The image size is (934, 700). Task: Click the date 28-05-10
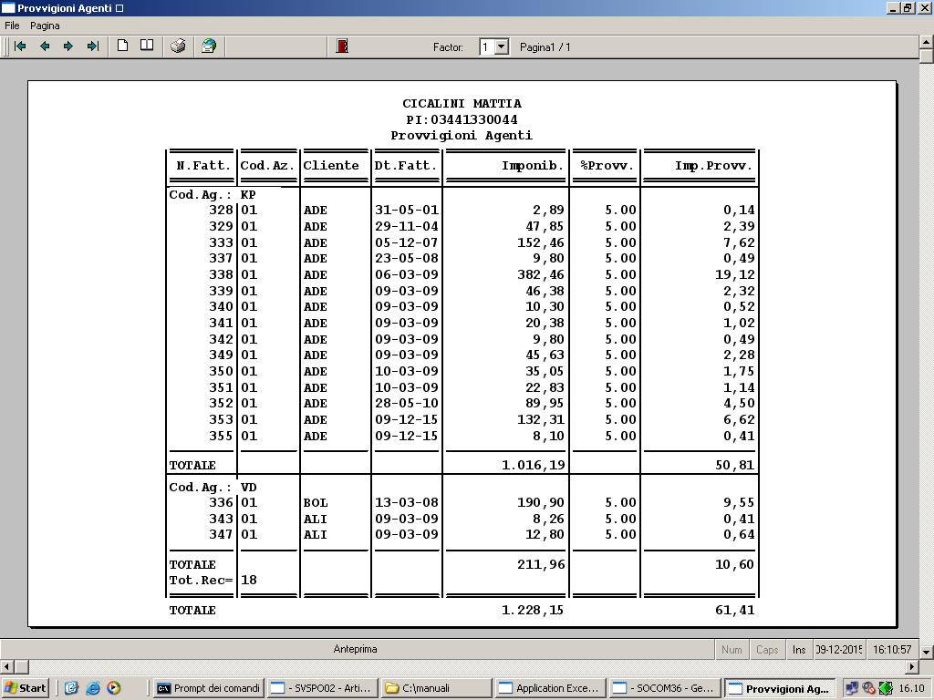coord(407,403)
